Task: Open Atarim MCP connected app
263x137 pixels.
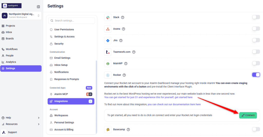Action: [x=61, y=94]
